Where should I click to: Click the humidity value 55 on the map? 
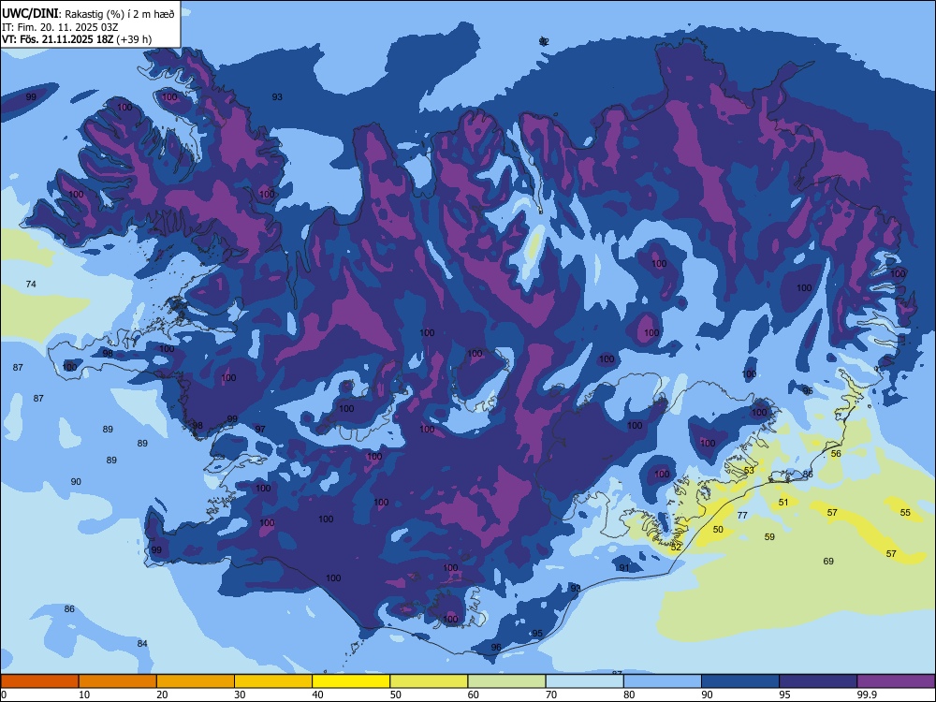pyautogui.click(x=905, y=512)
